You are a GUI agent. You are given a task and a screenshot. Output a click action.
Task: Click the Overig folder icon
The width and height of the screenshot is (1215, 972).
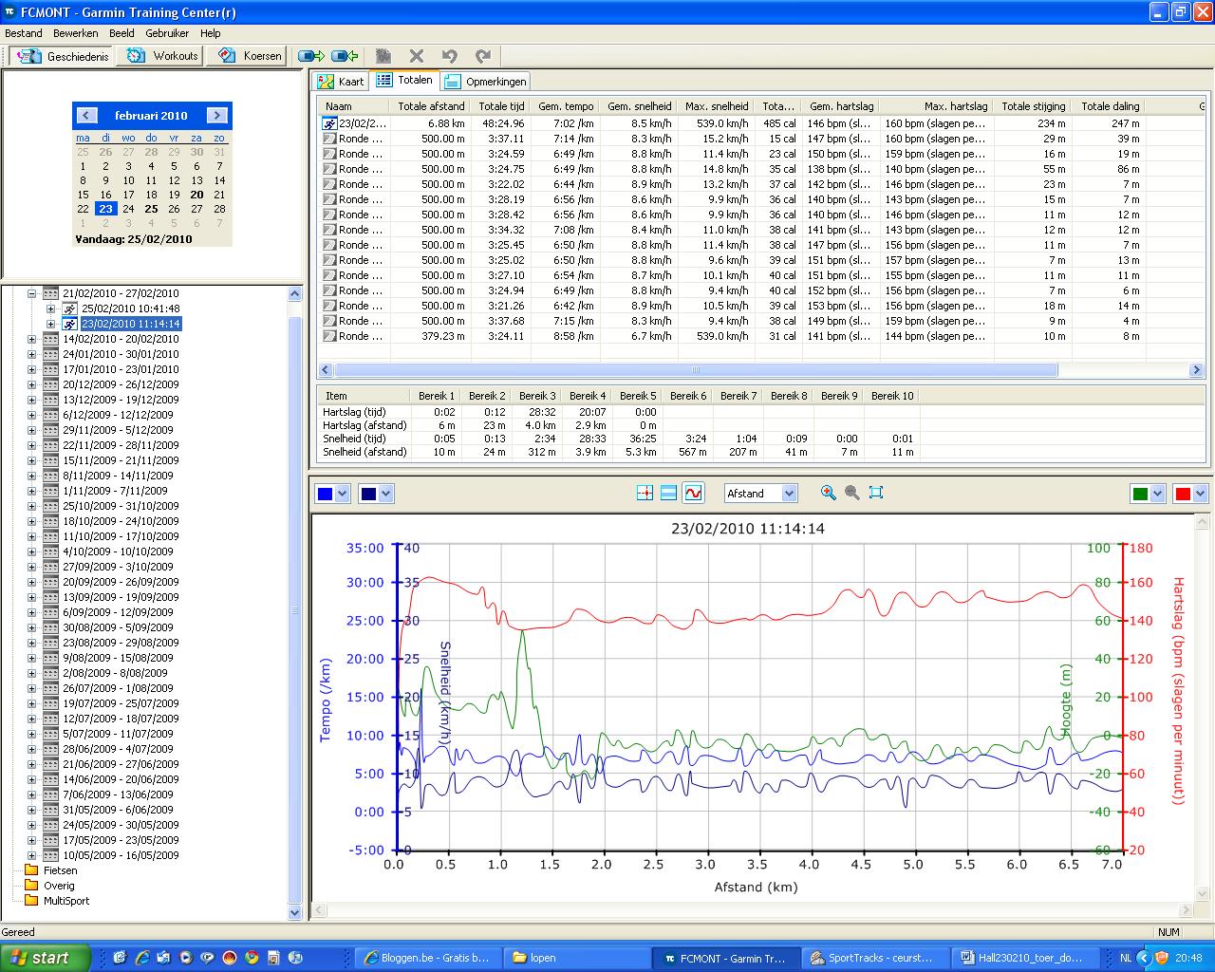click(31, 886)
